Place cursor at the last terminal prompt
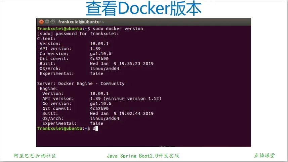 (96, 128)
